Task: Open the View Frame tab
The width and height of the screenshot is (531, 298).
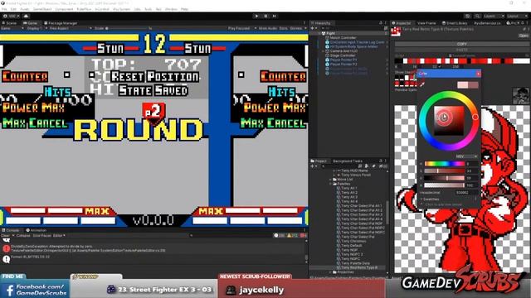Action: click(x=426, y=23)
